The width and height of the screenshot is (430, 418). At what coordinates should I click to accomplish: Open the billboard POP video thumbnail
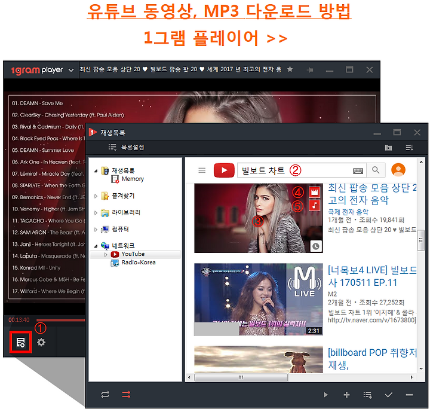click(x=259, y=359)
